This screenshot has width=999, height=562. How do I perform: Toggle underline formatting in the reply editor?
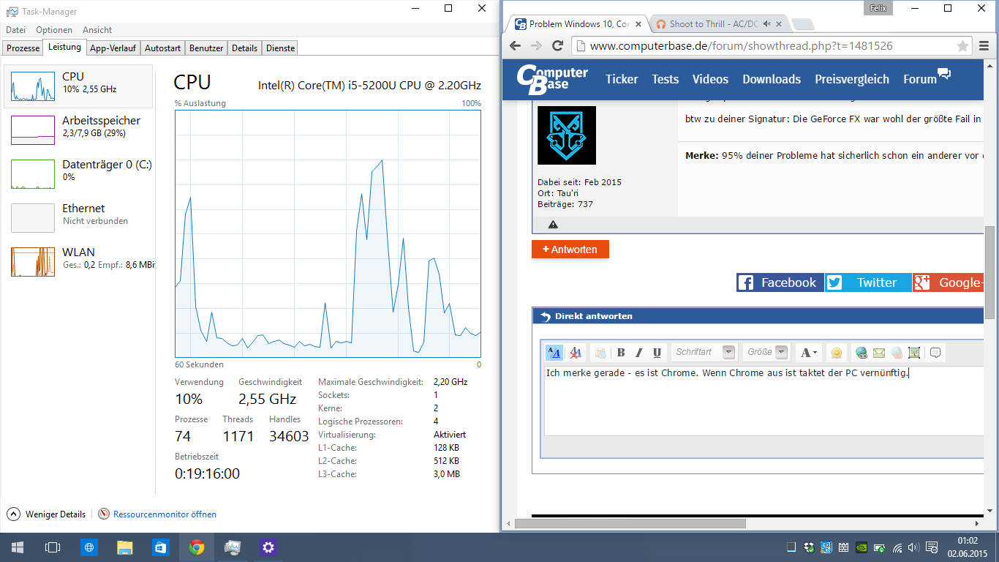coord(657,353)
